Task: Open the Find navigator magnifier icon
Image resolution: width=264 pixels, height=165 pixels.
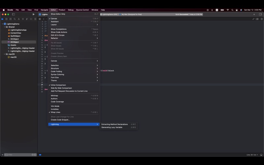Action: pos(15,19)
